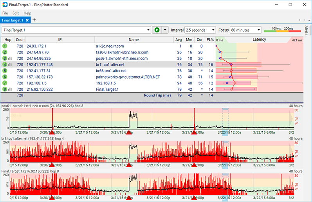312x202 pixels.
Task: Close the Final.Target.1 tab
Action: coord(27,20)
